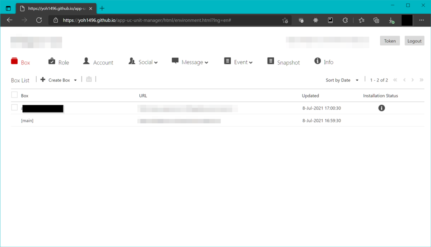Click the browser back arrow
The width and height of the screenshot is (431, 247).
10,20
